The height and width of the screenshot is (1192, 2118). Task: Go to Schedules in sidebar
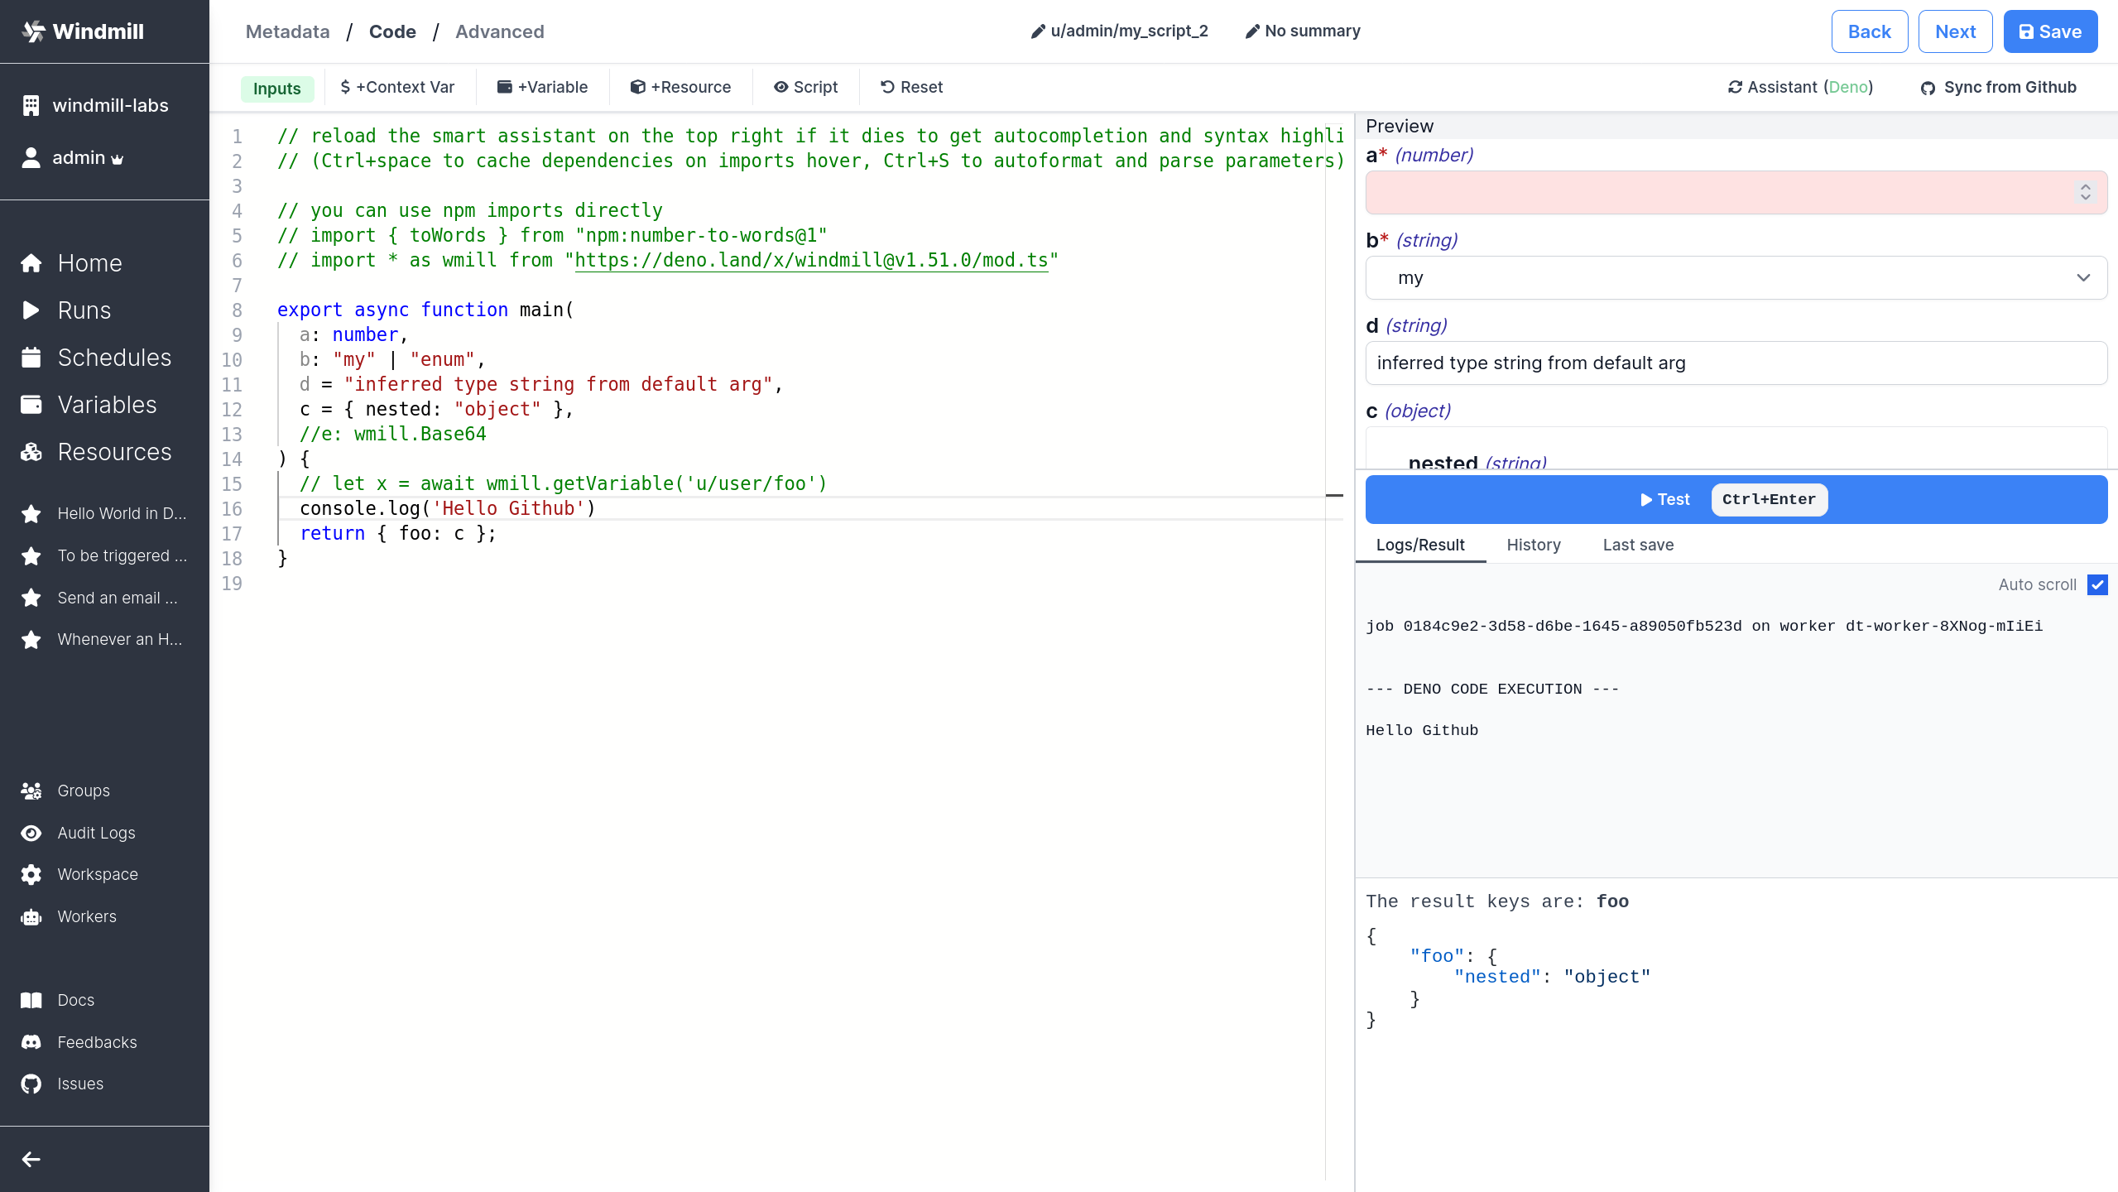[114, 358]
